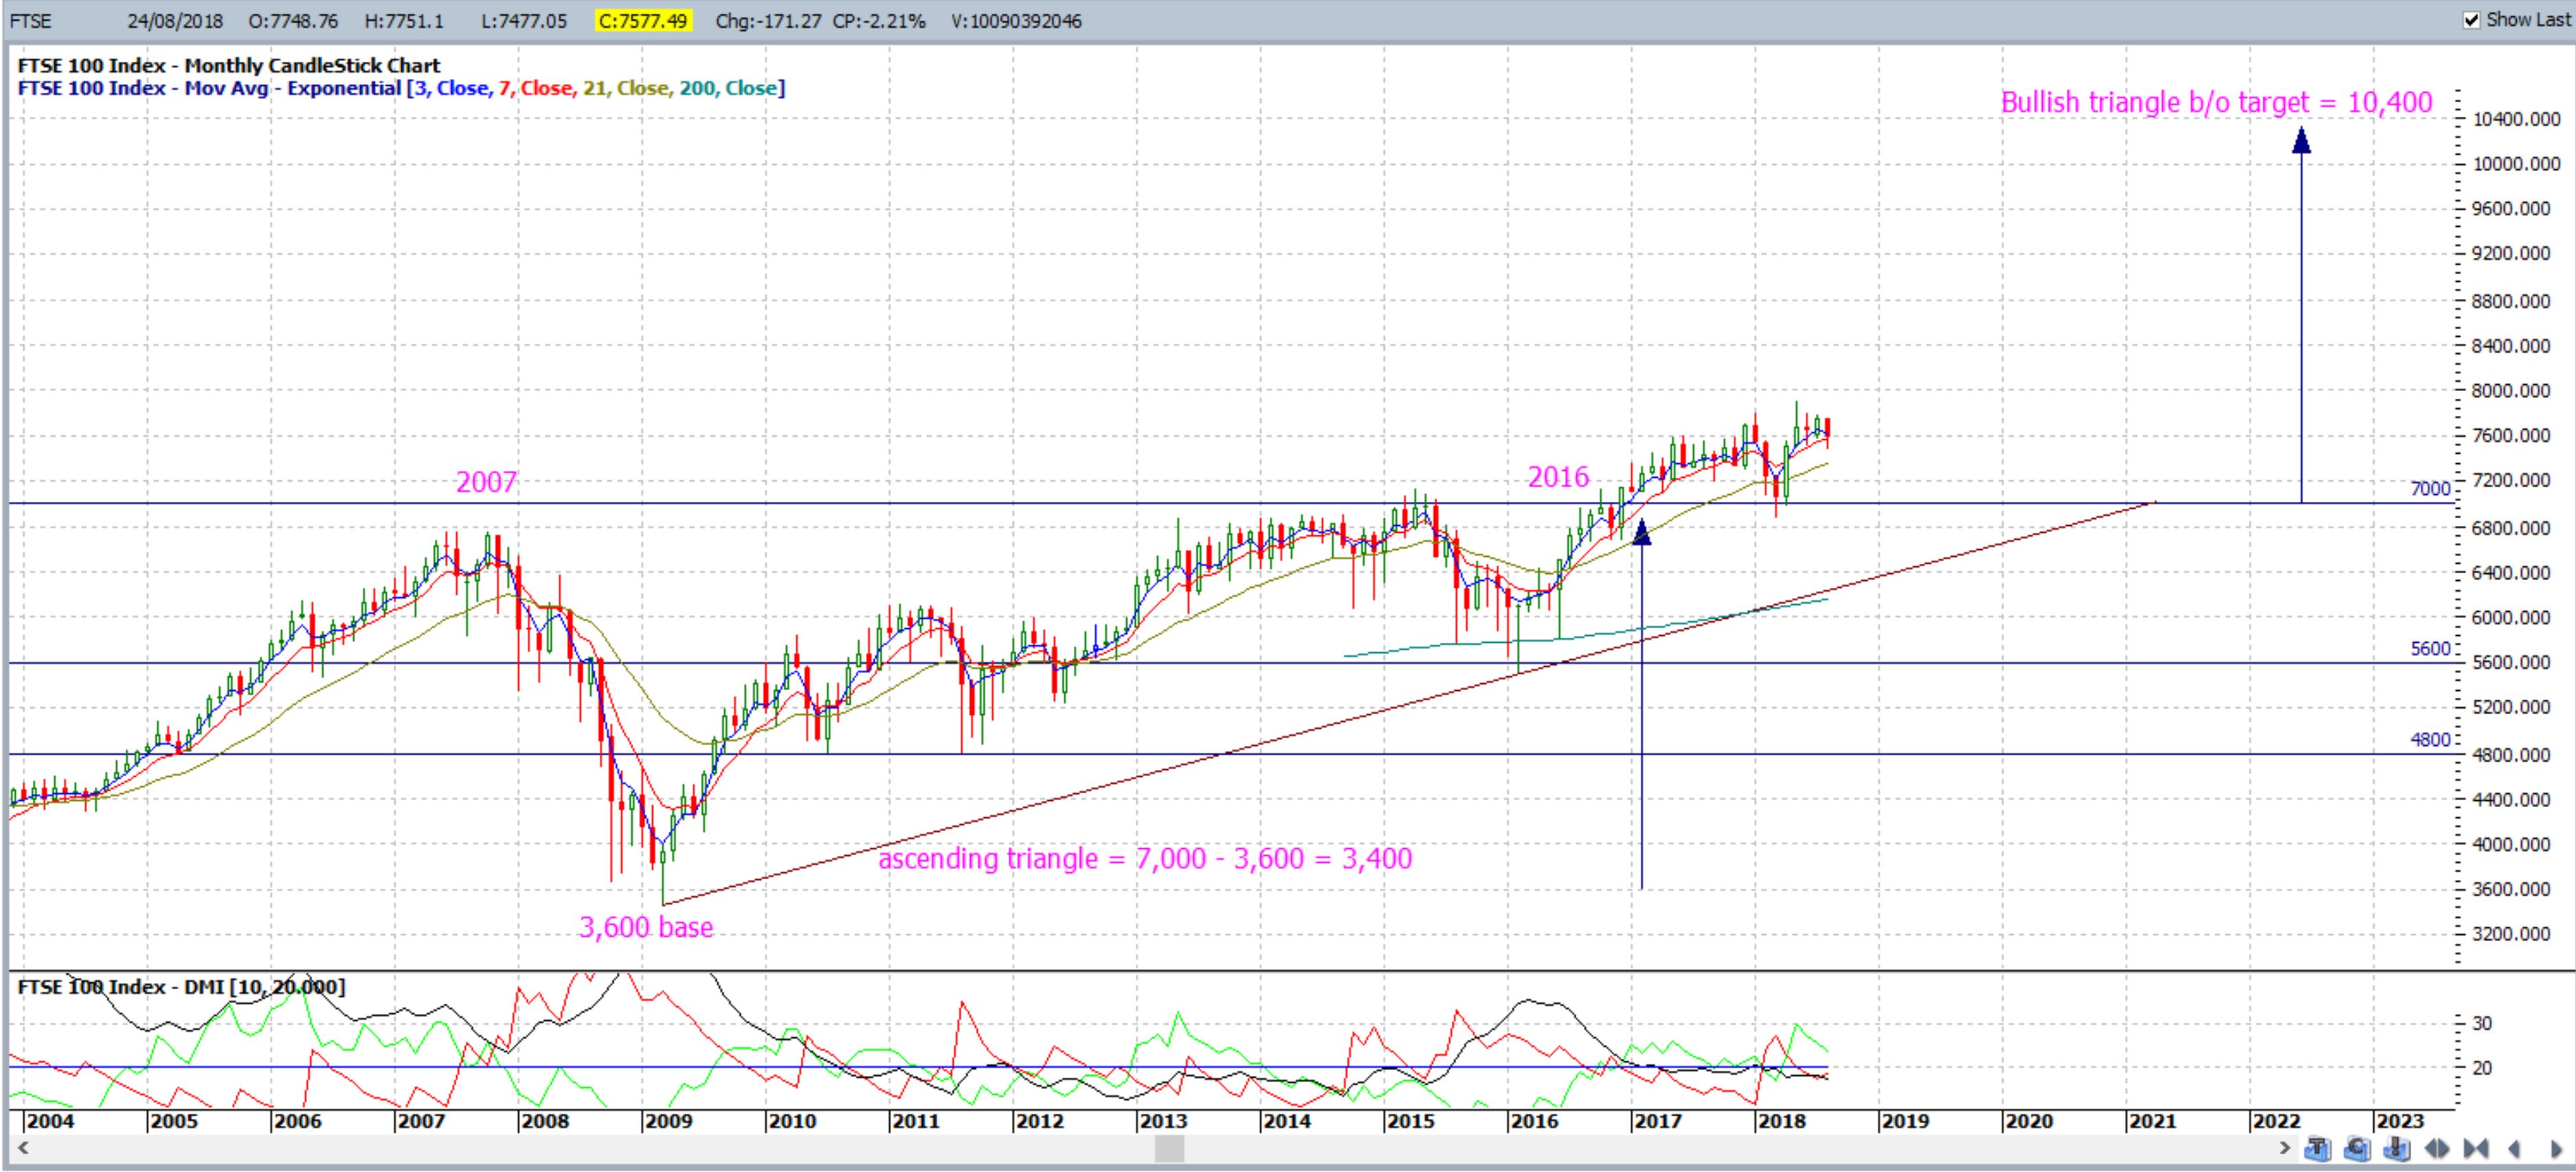Click the '7, Close' red moving average label
The width and height of the screenshot is (2576, 1172).
pyautogui.click(x=537, y=88)
